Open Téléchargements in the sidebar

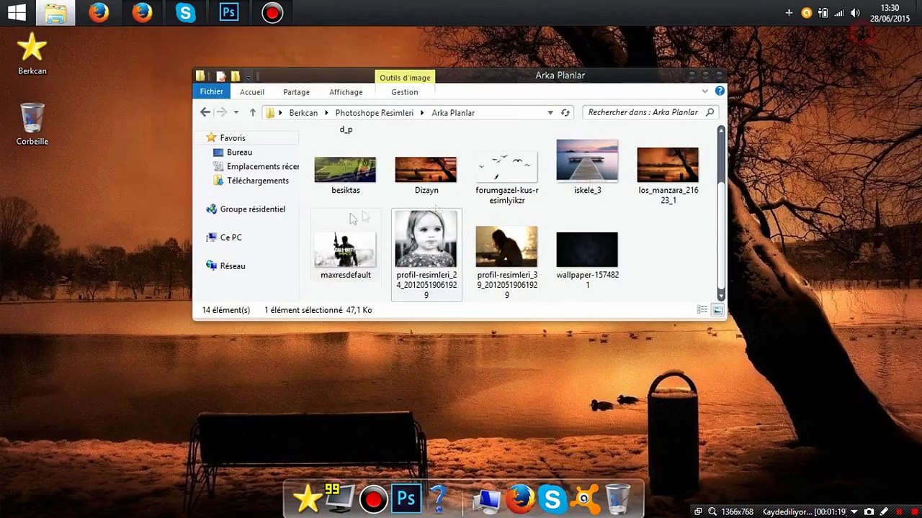(x=257, y=181)
